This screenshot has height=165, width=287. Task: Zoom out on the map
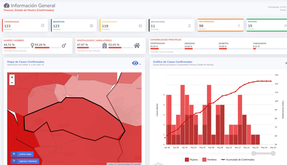pos(12,82)
